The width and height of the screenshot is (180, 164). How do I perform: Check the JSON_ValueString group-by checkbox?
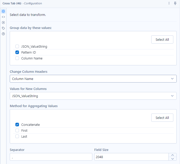click(17, 46)
